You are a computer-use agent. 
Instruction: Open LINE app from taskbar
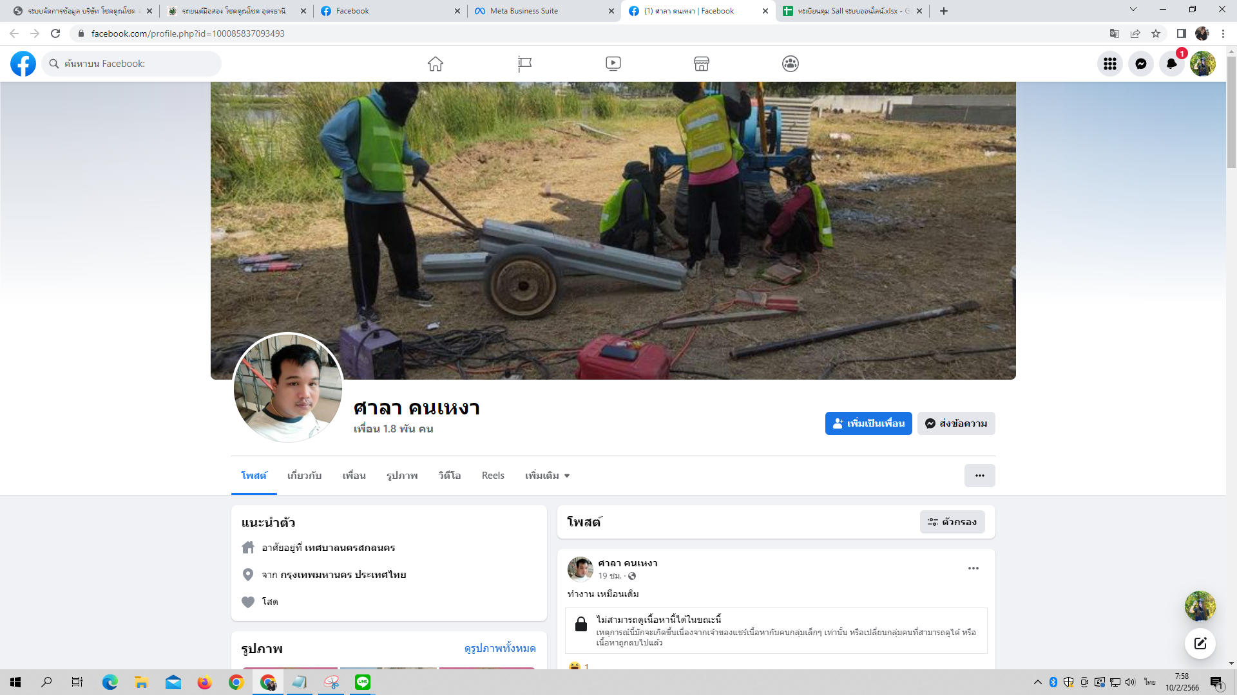[363, 682]
